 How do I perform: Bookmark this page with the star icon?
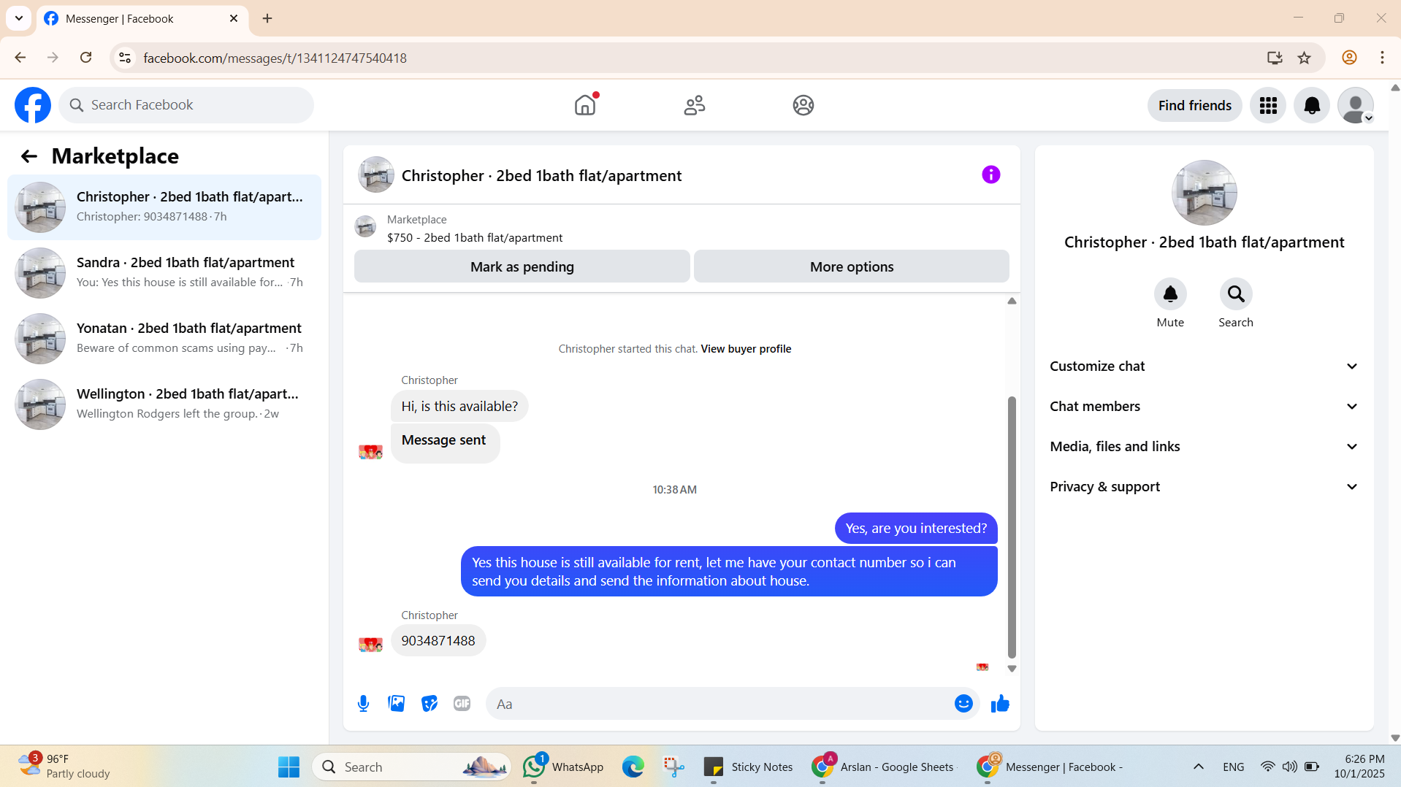tap(1304, 58)
